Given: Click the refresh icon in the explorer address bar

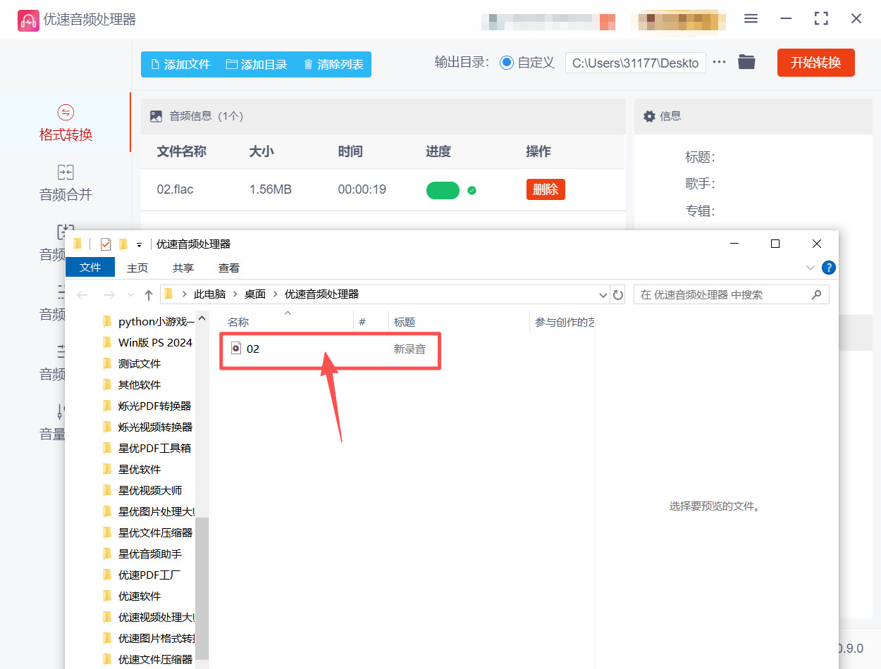Looking at the screenshot, I should (618, 294).
